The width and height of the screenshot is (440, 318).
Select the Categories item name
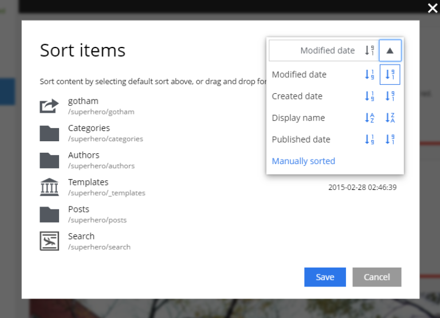[x=89, y=128]
